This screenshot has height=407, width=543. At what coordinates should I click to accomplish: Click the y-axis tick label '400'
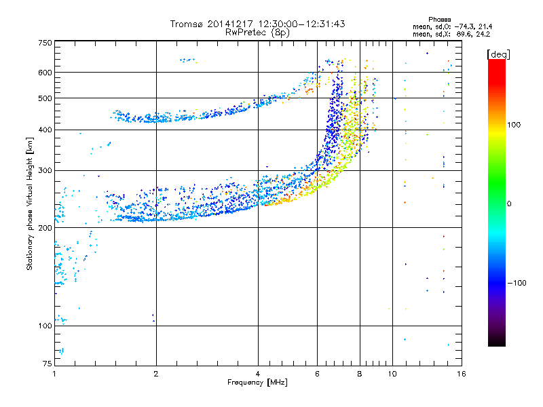point(45,130)
